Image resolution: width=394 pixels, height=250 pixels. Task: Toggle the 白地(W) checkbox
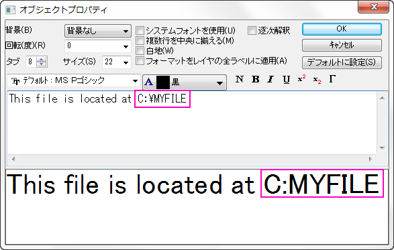pyautogui.click(x=140, y=50)
